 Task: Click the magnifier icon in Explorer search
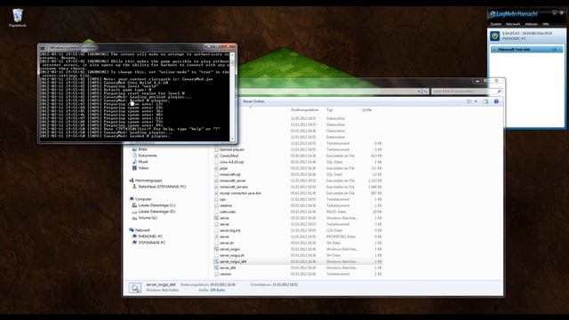499,92
